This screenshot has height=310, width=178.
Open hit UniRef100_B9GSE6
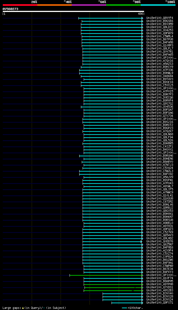coord(160,21)
